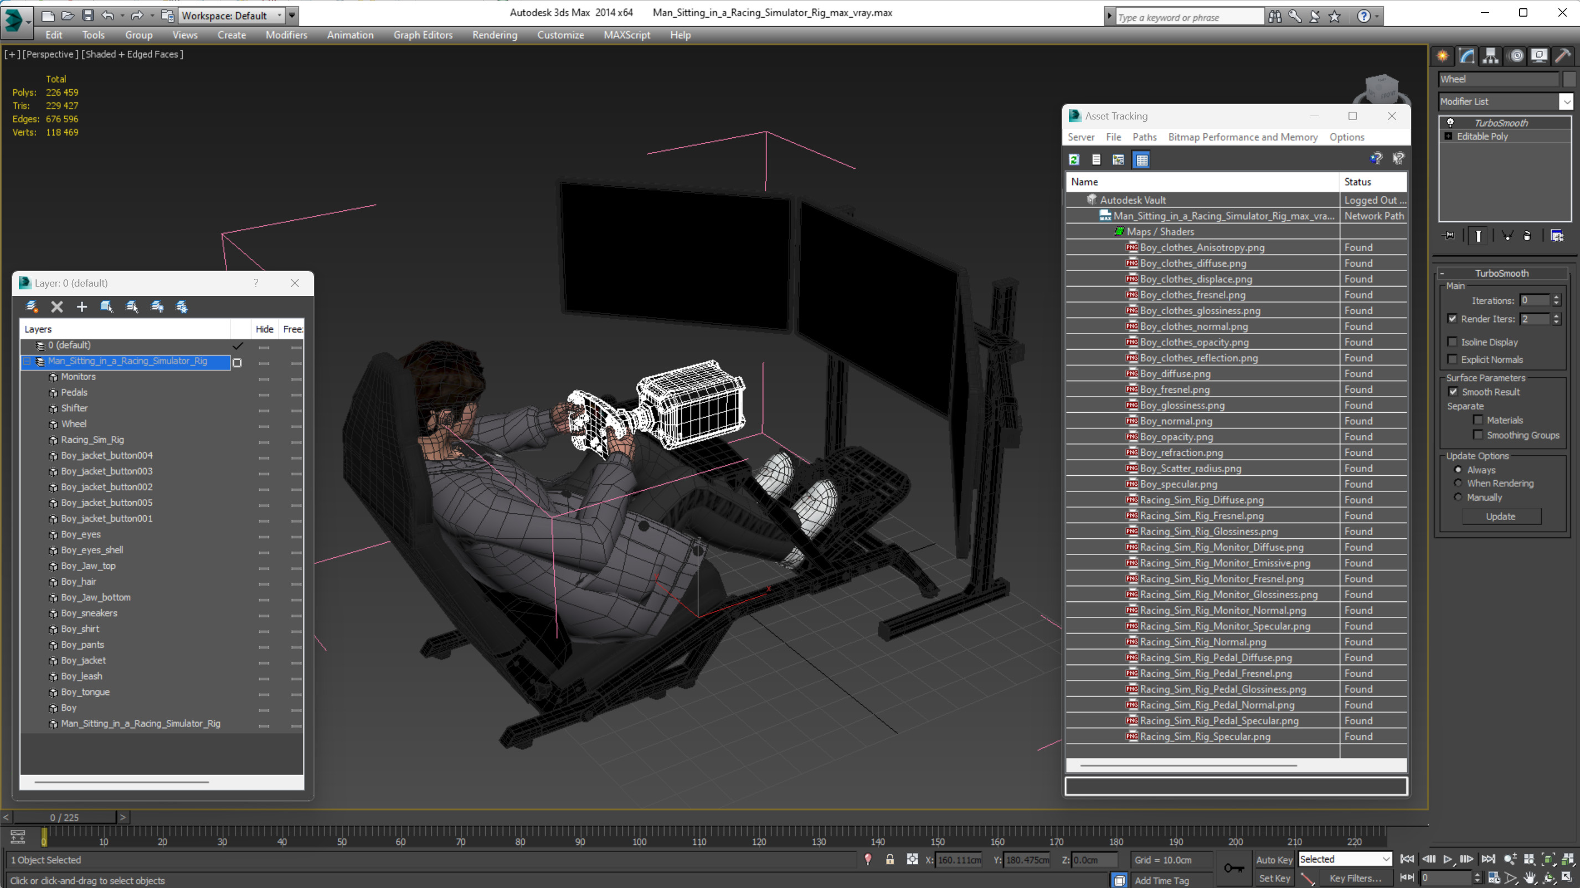The width and height of the screenshot is (1580, 888).
Task: Click the Save File toolbar icon
Action: pyautogui.click(x=88, y=15)
